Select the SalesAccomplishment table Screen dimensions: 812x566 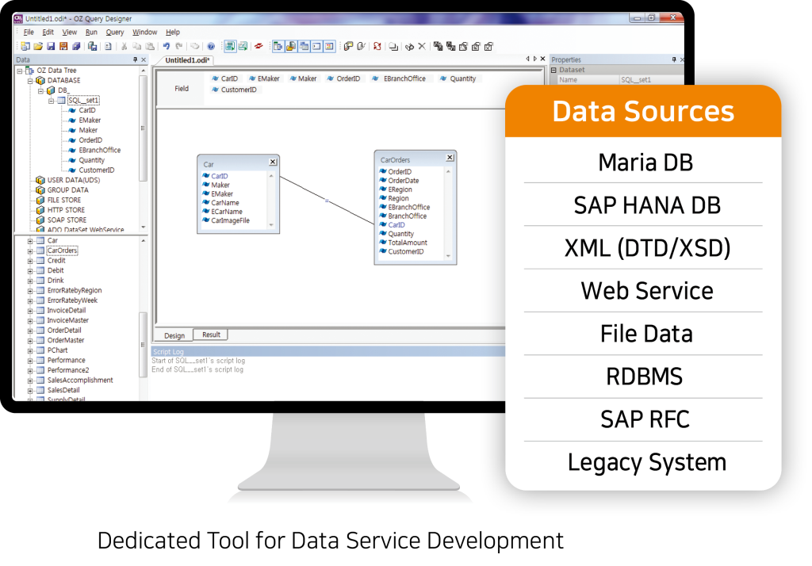[80, 380]
